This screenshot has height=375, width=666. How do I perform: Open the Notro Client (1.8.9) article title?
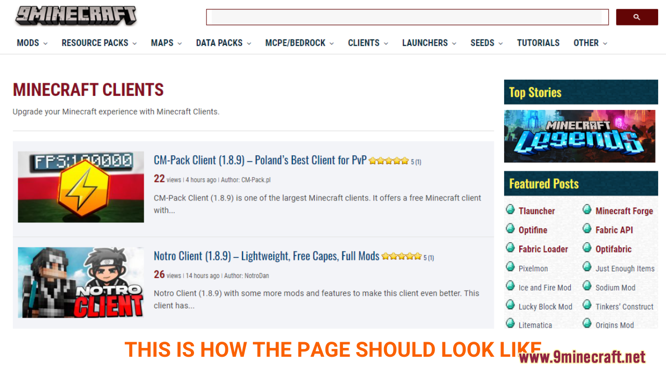(x=266, y=256)
